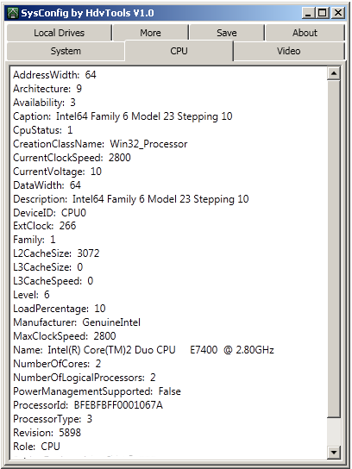Click the Level: 6 line
The width and height of the screenshot is (352, 469).
(x=31, y=295)
